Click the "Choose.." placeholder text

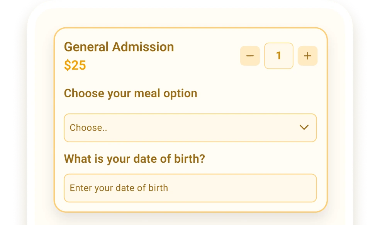(x=88, y=128)
